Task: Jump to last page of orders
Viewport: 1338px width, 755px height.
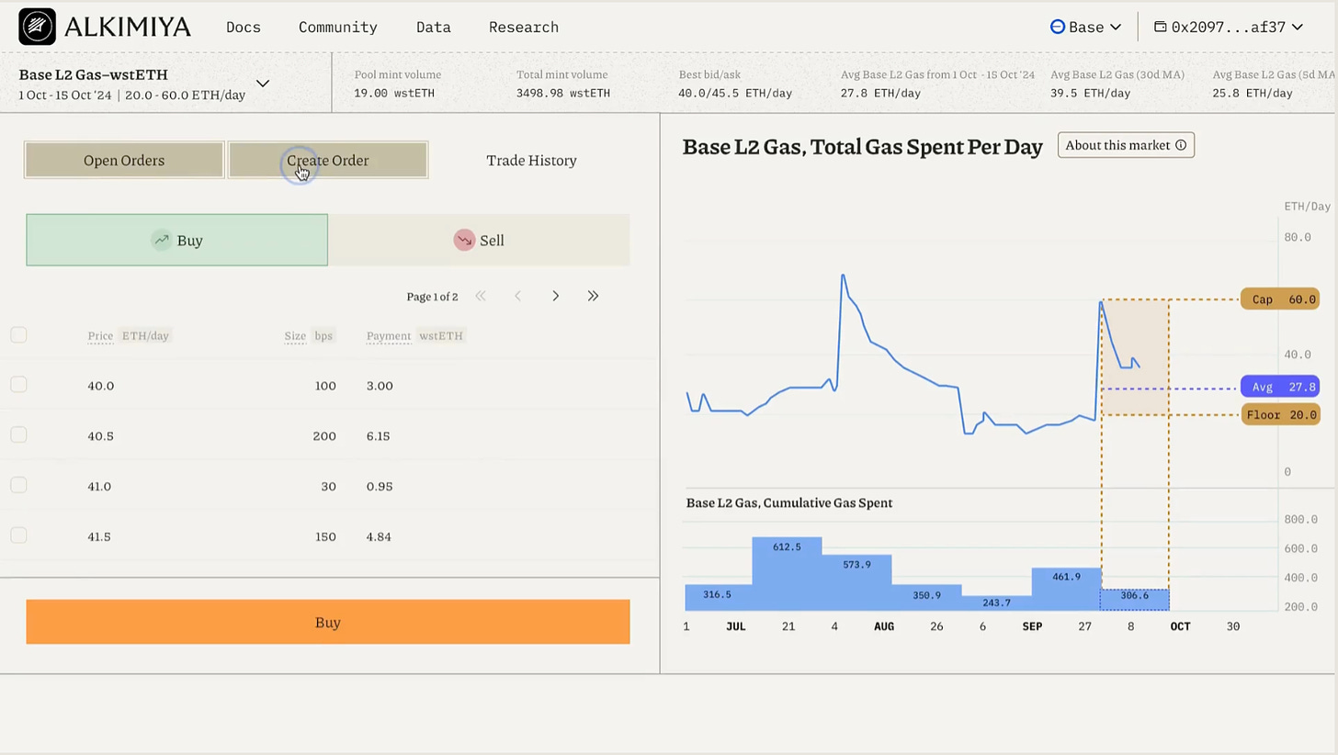Action: coord(593,296)
